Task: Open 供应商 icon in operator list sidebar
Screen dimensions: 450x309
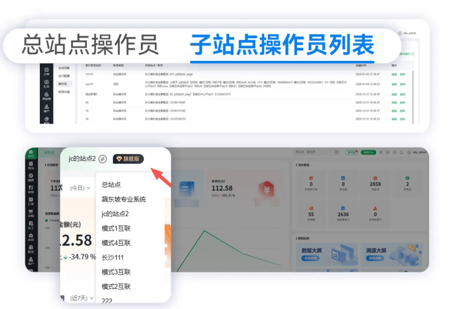Action: tap(47, 96)
